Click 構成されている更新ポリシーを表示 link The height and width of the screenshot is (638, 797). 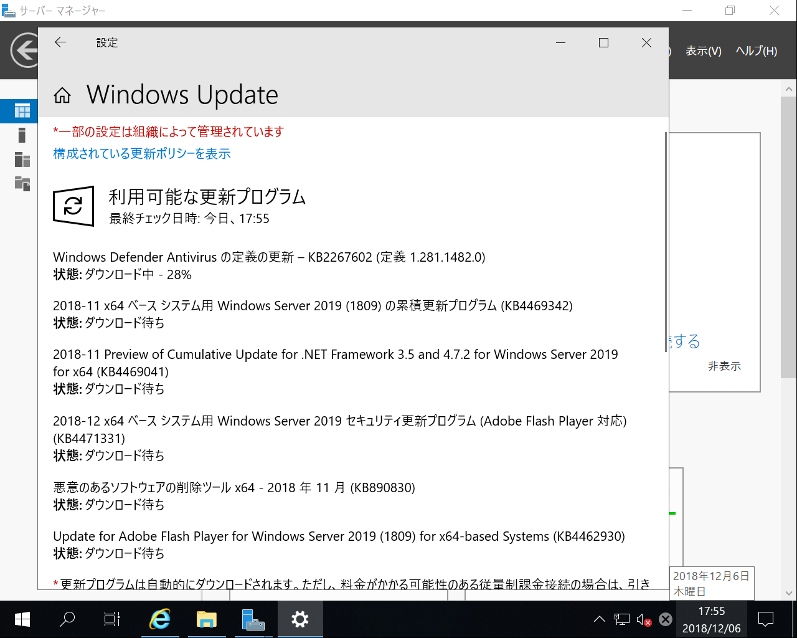[142, 153]
